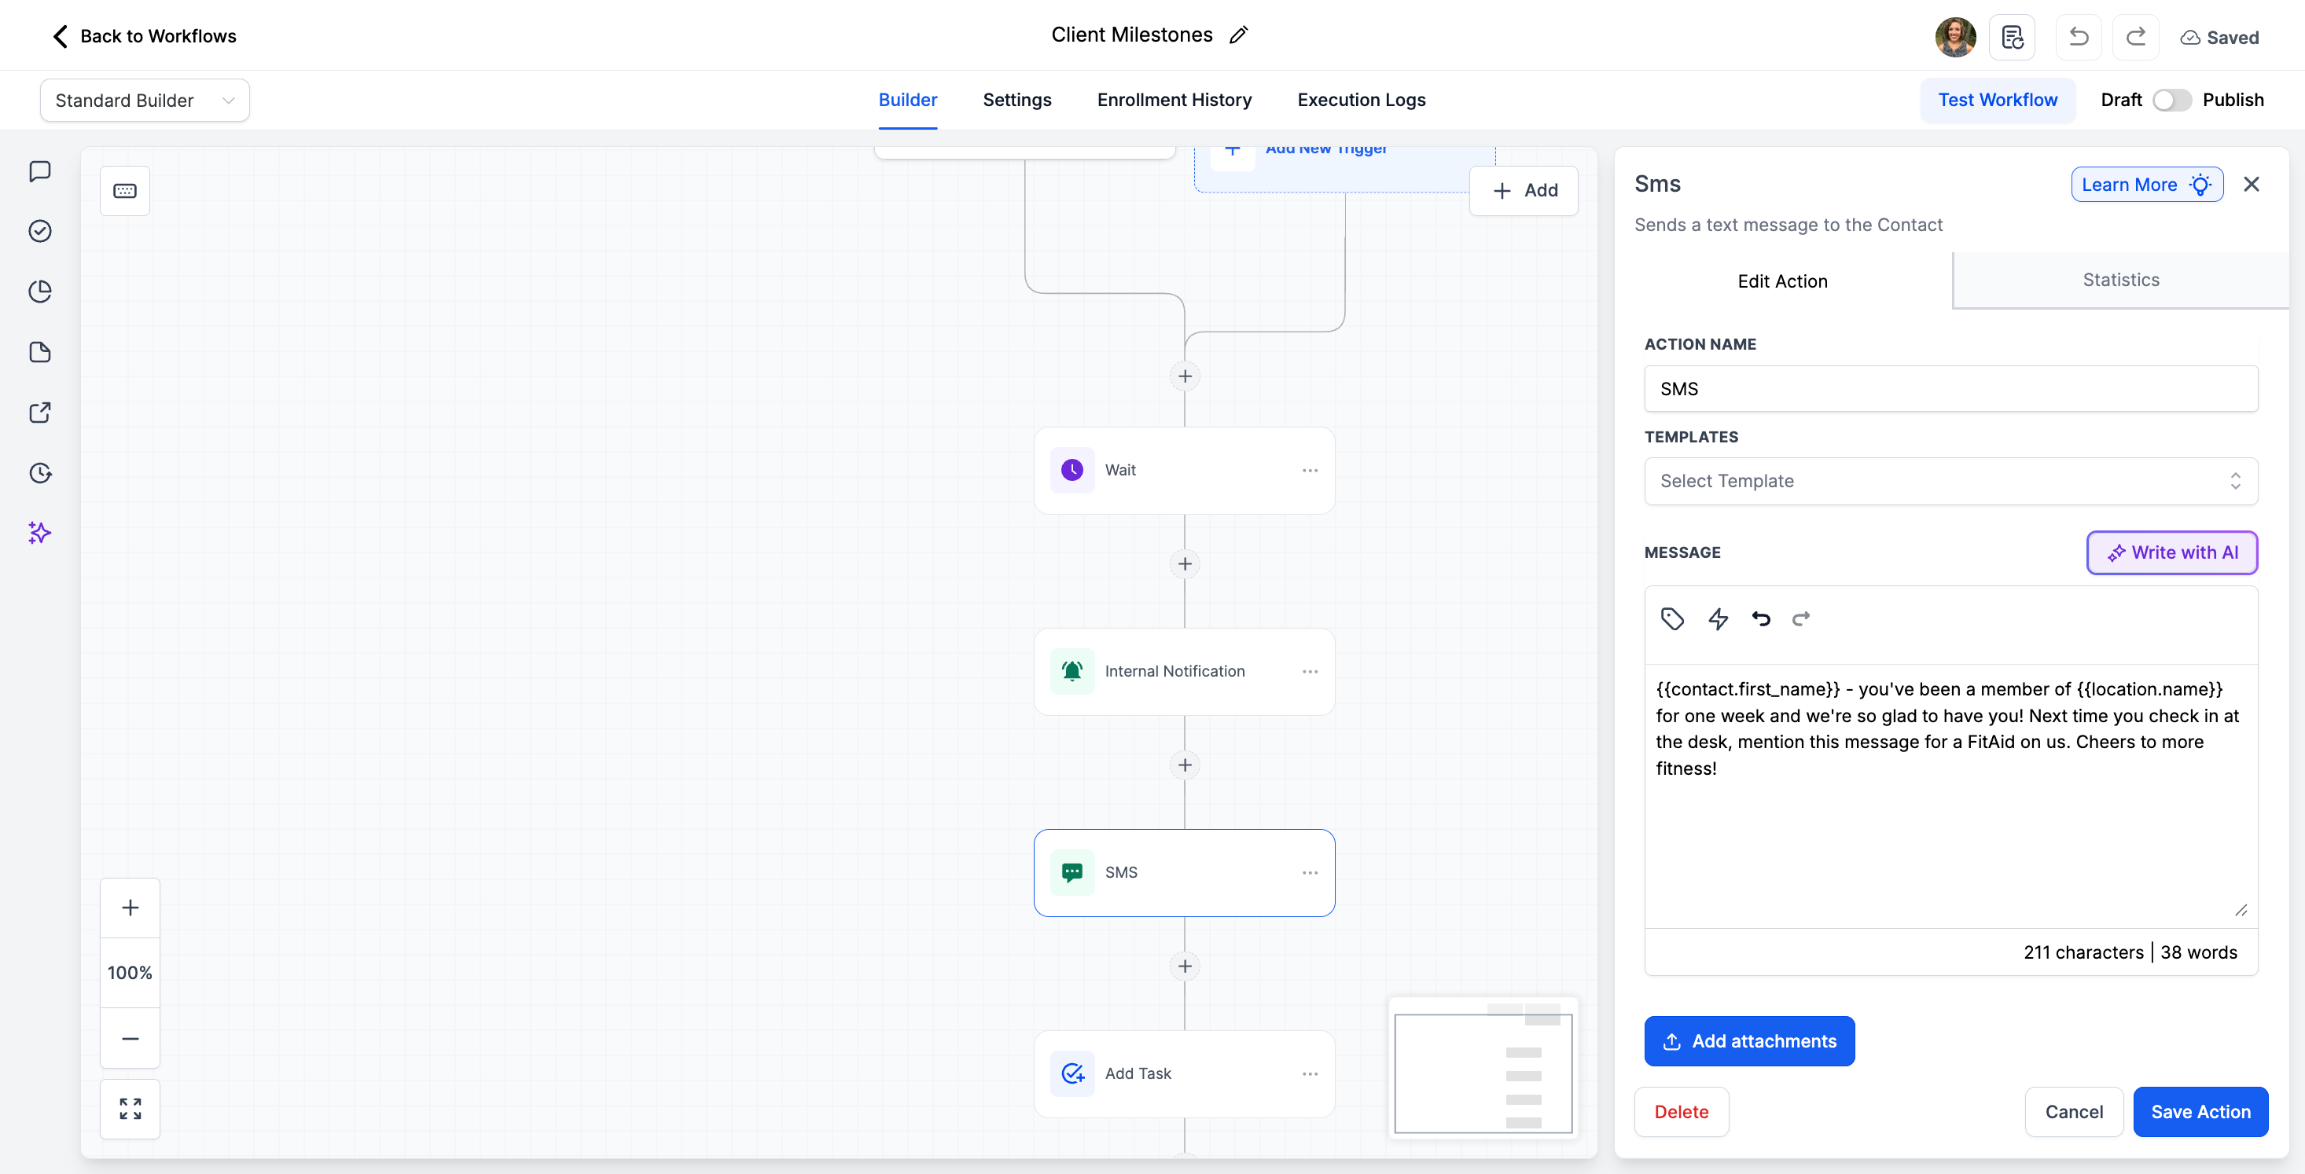Open the Standard Builder dropdown
This screenshot has width=2305, height=1174.
point(144,100)
